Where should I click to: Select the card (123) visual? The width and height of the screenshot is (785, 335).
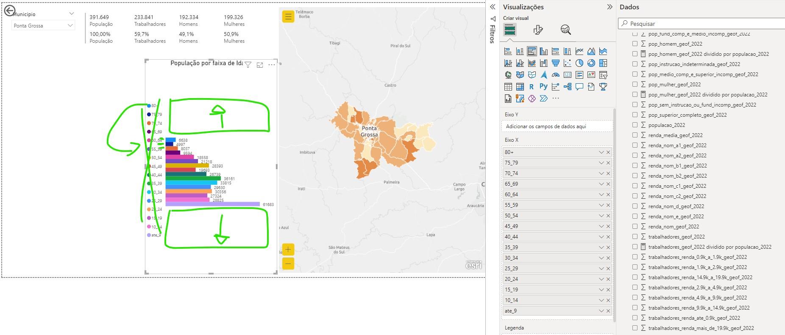(568, 75)
